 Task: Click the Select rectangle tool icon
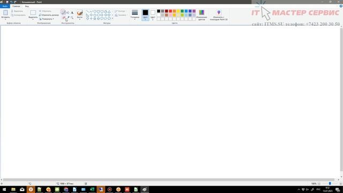pyautogui.click(x=33, y=12)
